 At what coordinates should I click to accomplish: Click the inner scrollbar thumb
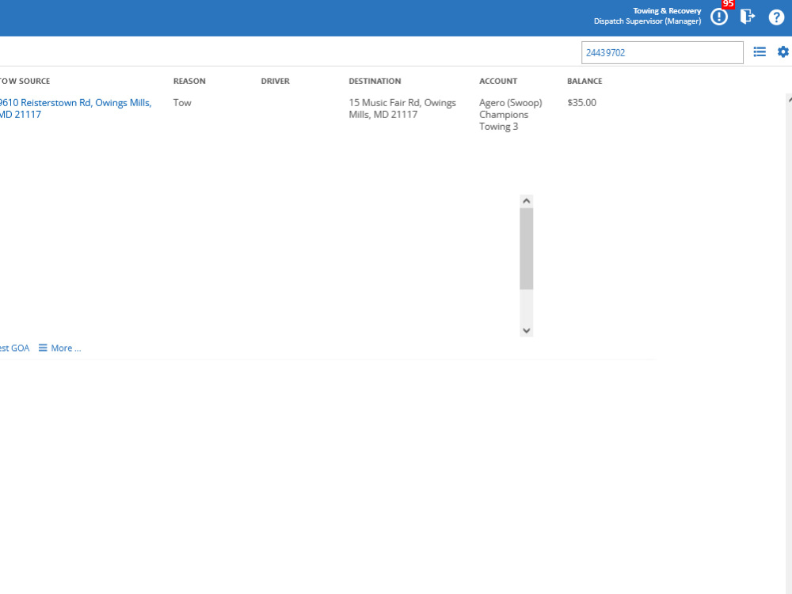coord(527,249)
